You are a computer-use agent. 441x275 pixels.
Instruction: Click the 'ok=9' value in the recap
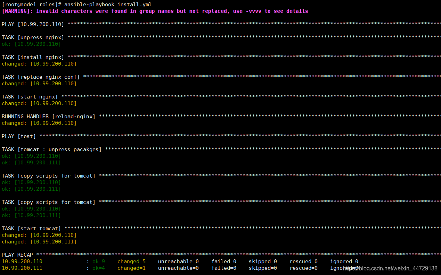(99, 261)
